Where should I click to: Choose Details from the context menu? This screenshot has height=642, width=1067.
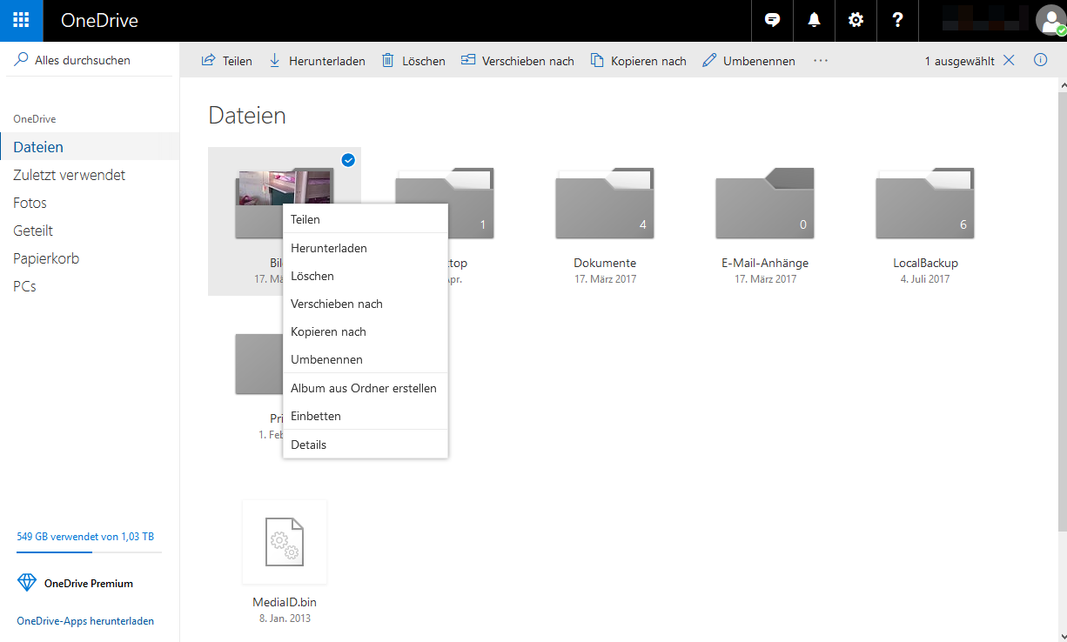point(366,445)
